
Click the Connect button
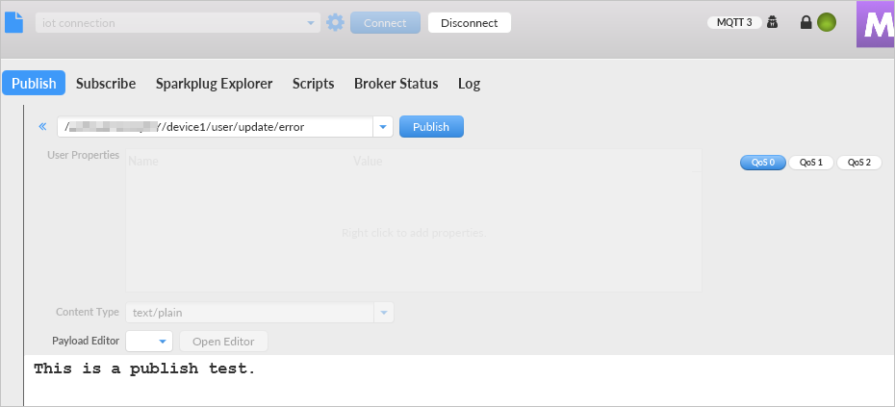point(385,23)
